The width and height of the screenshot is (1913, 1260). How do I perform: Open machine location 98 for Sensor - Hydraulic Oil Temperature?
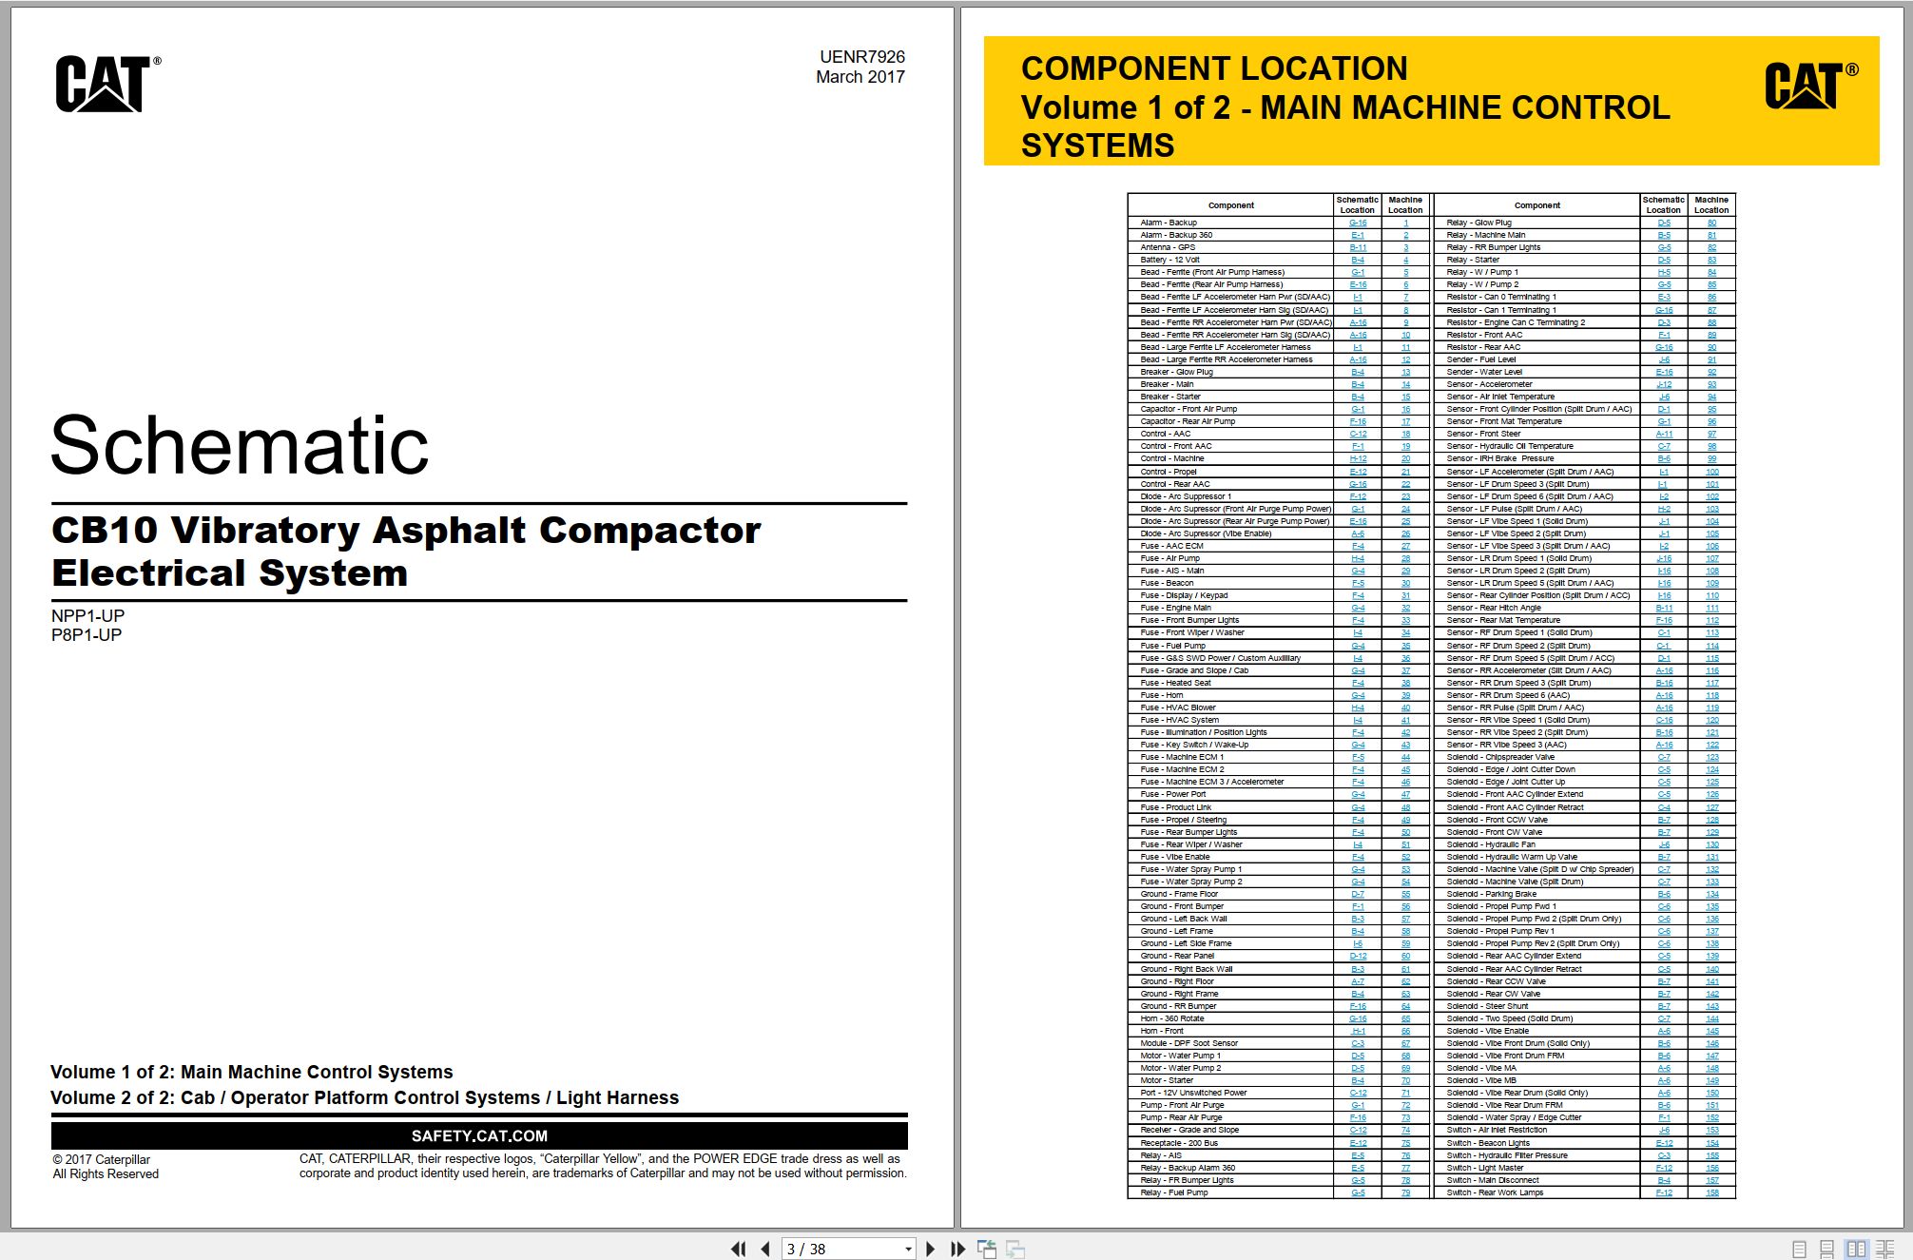tap(1711, 446)
